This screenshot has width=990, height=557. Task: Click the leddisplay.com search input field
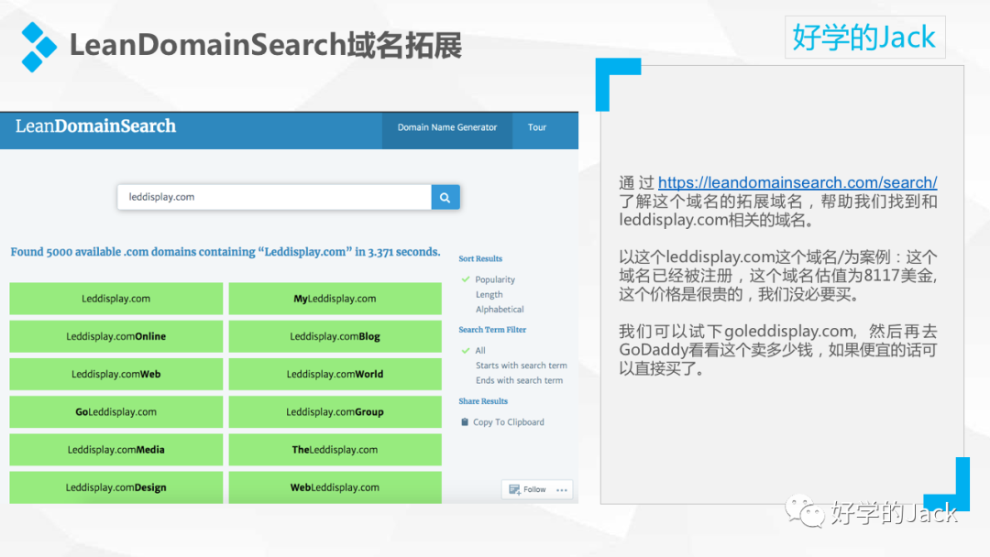275,198
